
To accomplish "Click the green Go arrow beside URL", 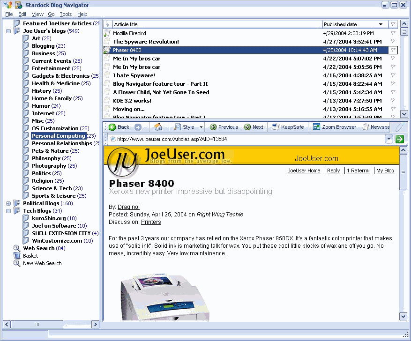I will tap(400, 139).
